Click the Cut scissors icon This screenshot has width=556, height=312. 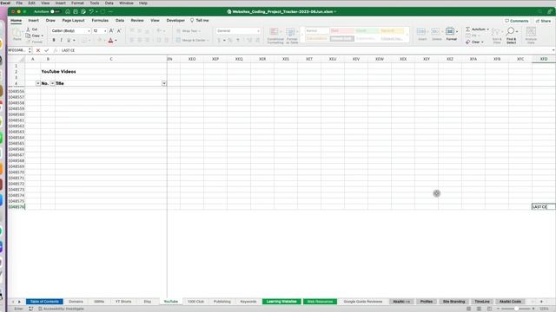[x=28, y=29]
